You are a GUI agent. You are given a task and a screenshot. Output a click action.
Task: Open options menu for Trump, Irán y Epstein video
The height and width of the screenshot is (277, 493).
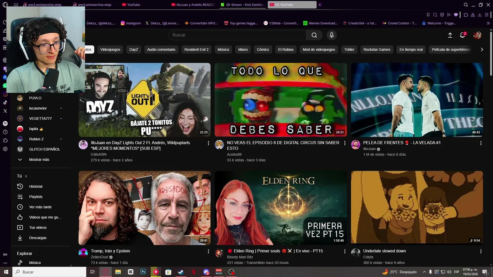point(208,251)
